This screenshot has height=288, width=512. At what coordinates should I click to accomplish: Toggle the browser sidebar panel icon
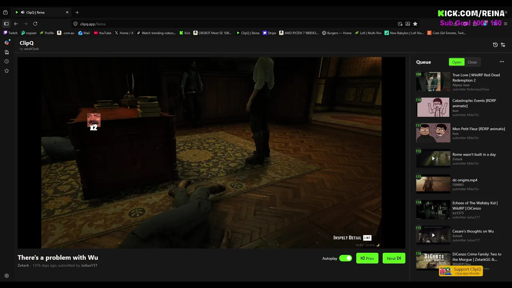coord(6,24)
